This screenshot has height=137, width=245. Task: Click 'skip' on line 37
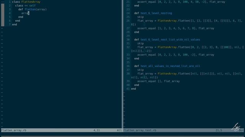pos(140,70)
